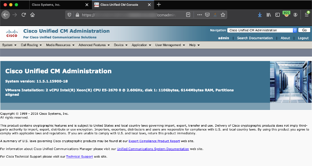Screen dimensions: 312x166
Task: Click the browser forward arrow
Action: 15,15
